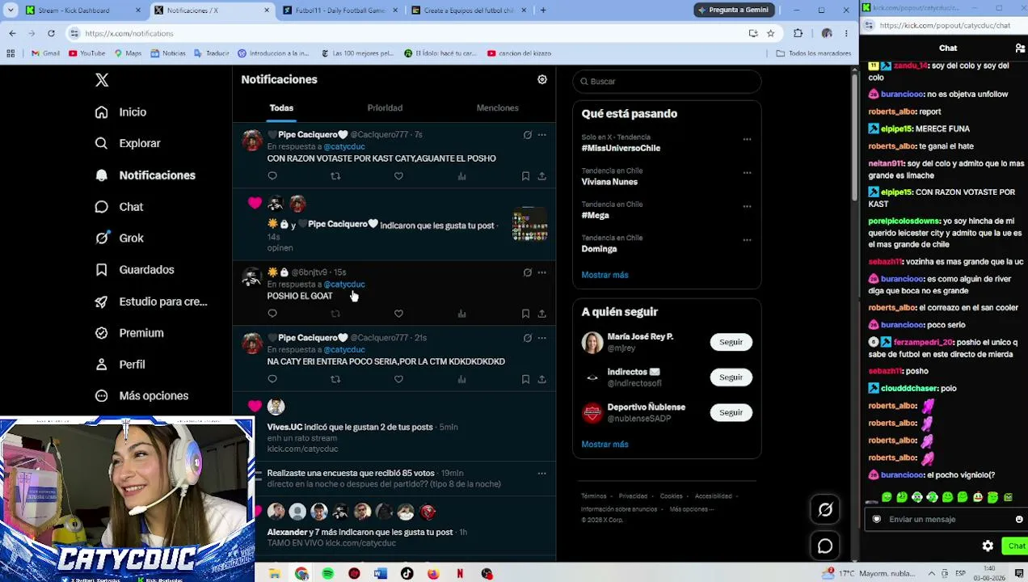The image size is (1028, 582).
Task: Switch to Menciones notifications tab
Action: pyautogui.click(x=497, y=108)
